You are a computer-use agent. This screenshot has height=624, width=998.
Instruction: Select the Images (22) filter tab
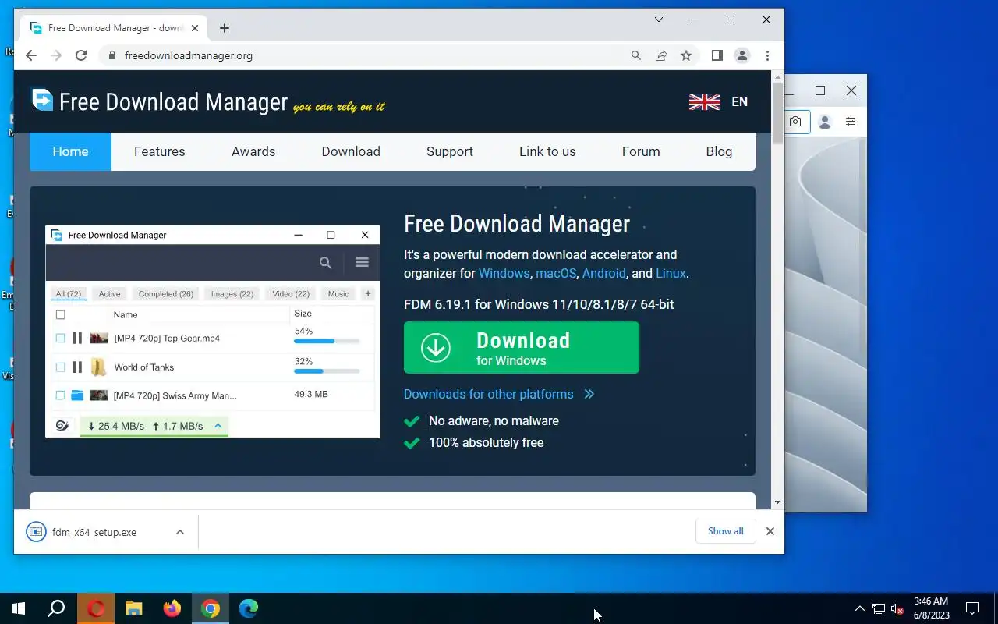point(232,294)
